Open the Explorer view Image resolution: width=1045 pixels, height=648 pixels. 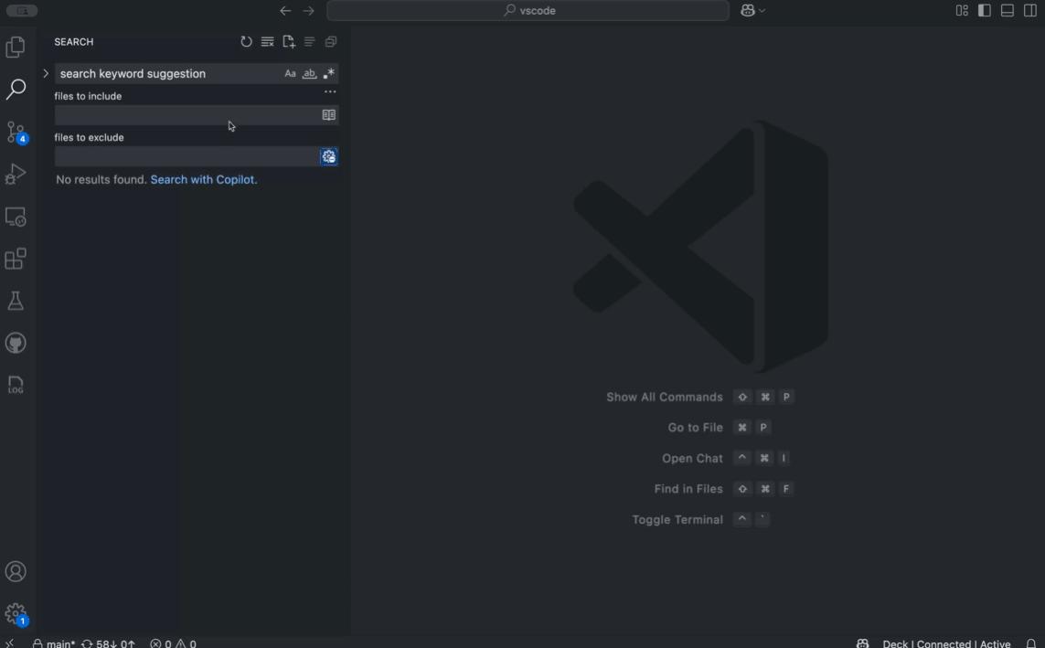[15, 46]
